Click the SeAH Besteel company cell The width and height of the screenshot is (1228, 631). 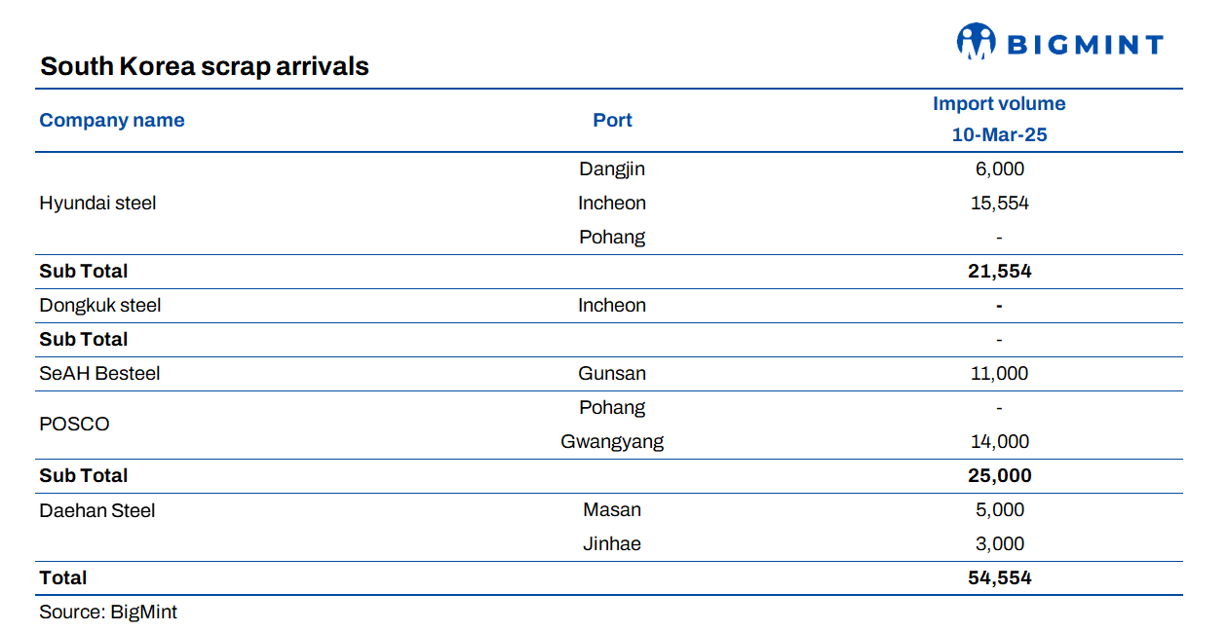click(x=99, y=374)
